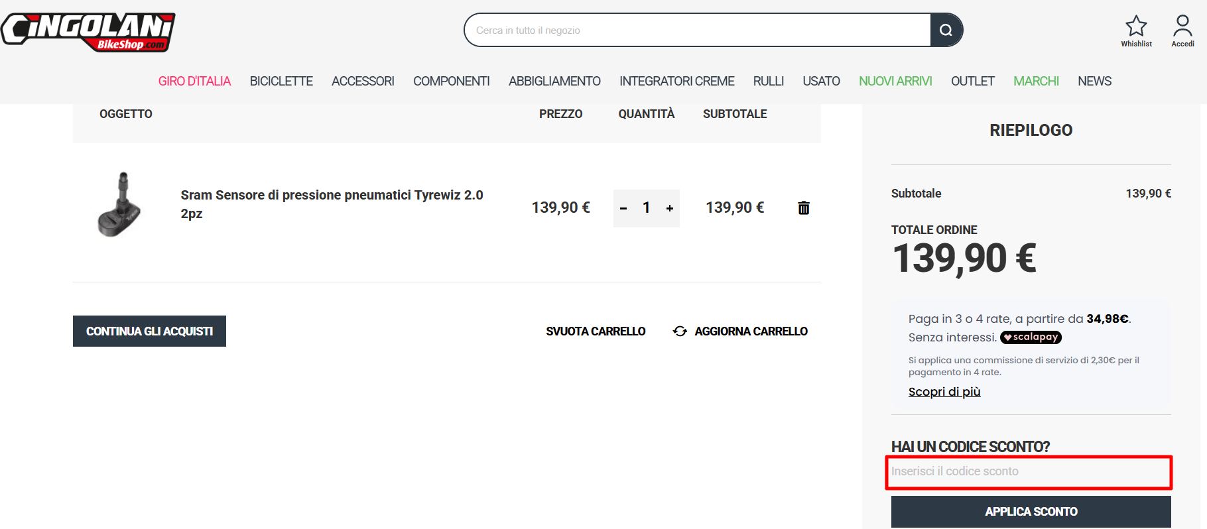
Task: Click the Accedi user icon
Action: pyautogui.click(x=1182, y=26)
